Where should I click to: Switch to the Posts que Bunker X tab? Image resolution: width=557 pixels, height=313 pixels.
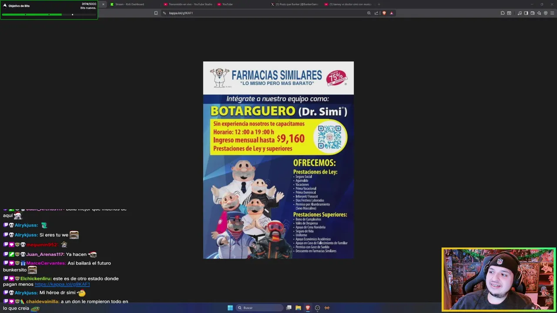[295, 4]
